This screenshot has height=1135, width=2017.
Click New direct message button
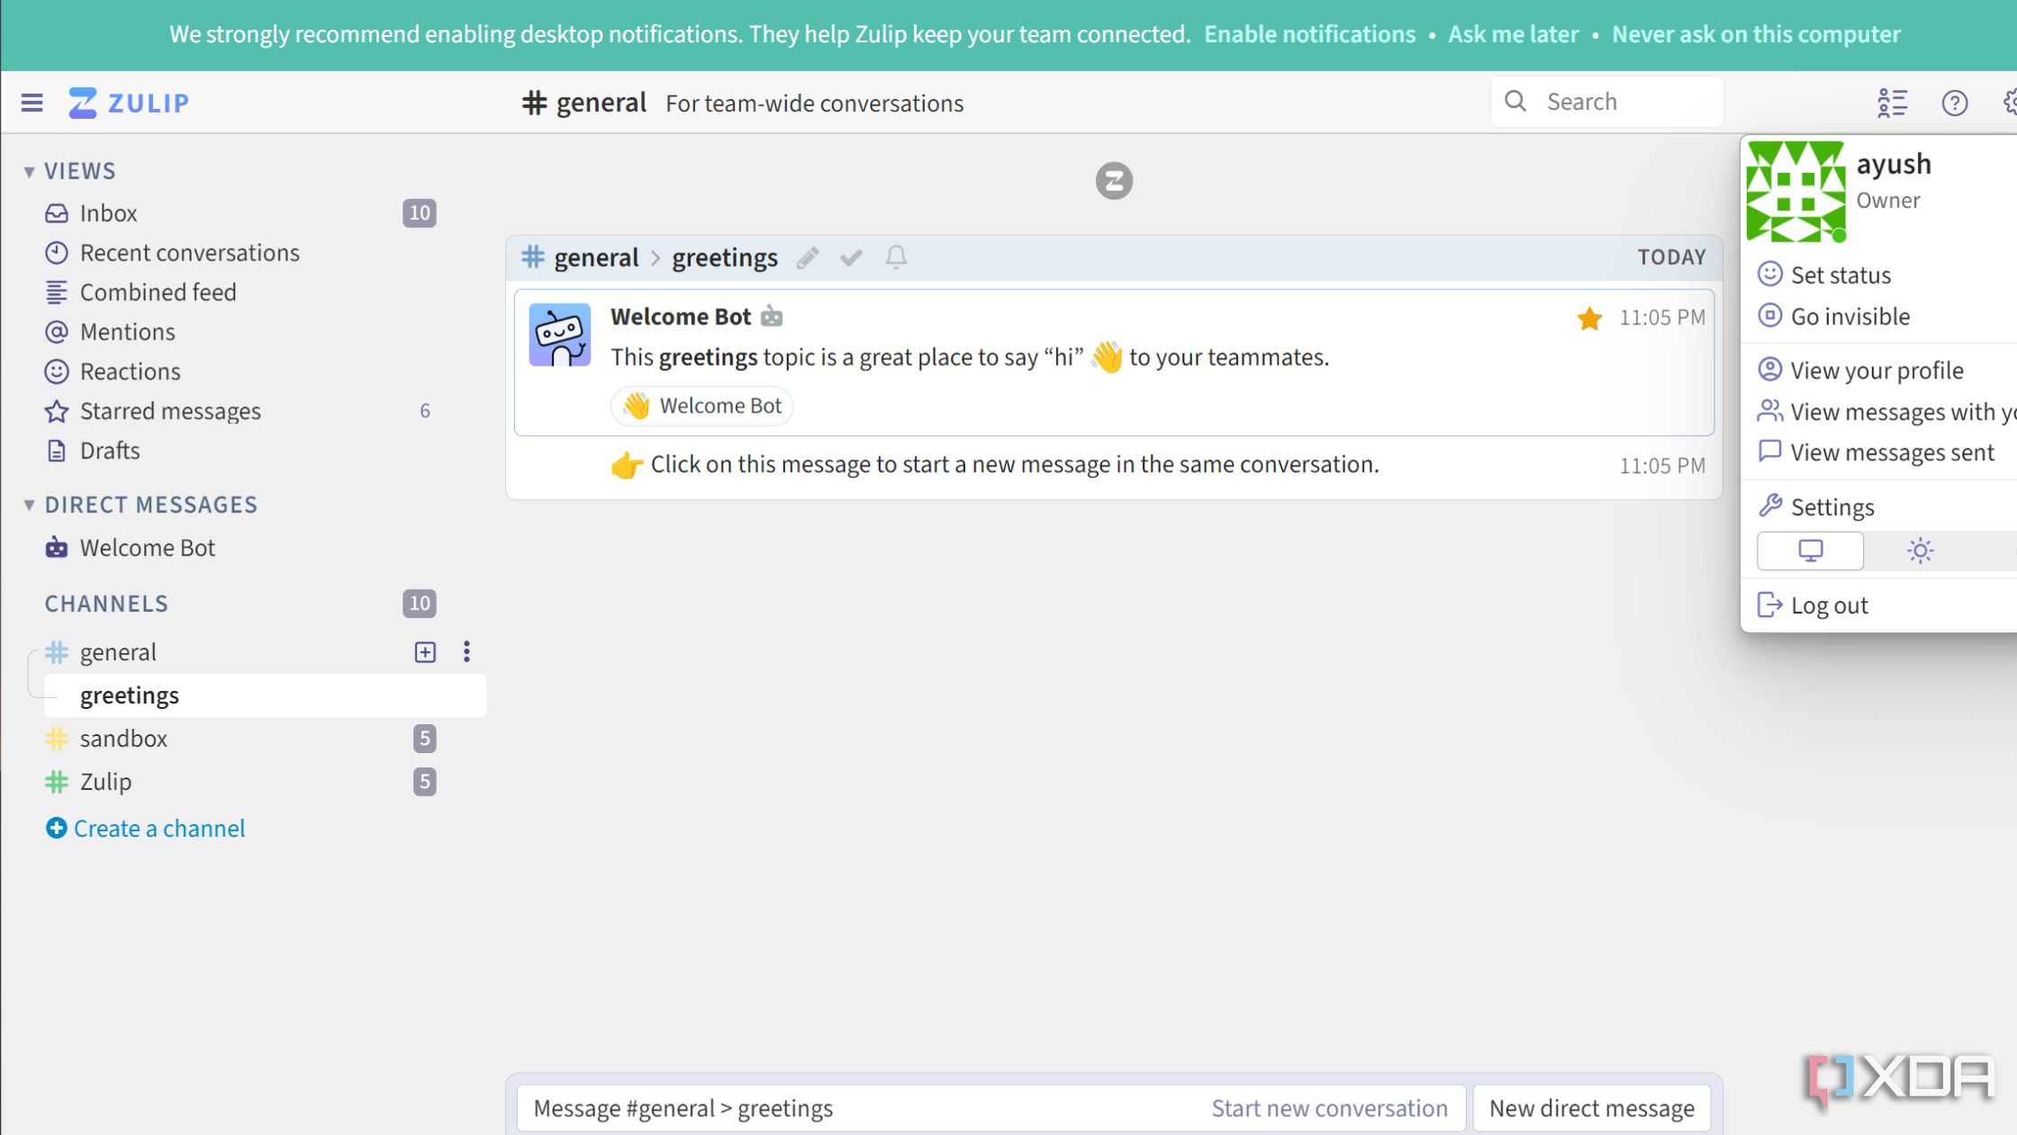1592,1108
